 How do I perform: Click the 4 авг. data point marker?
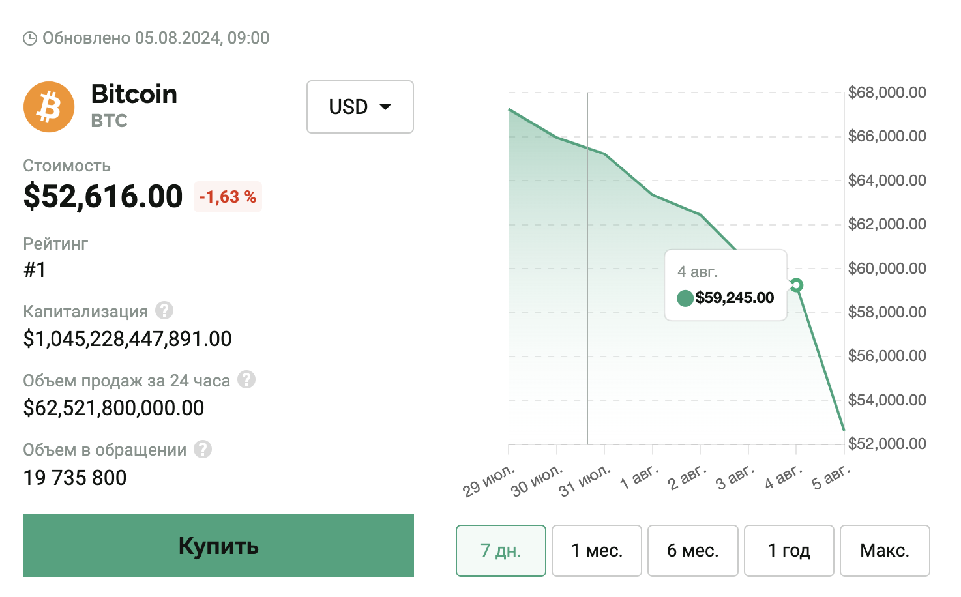[796, 285]
